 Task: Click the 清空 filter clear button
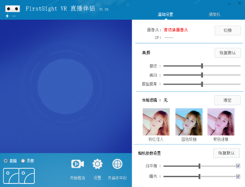227,100
